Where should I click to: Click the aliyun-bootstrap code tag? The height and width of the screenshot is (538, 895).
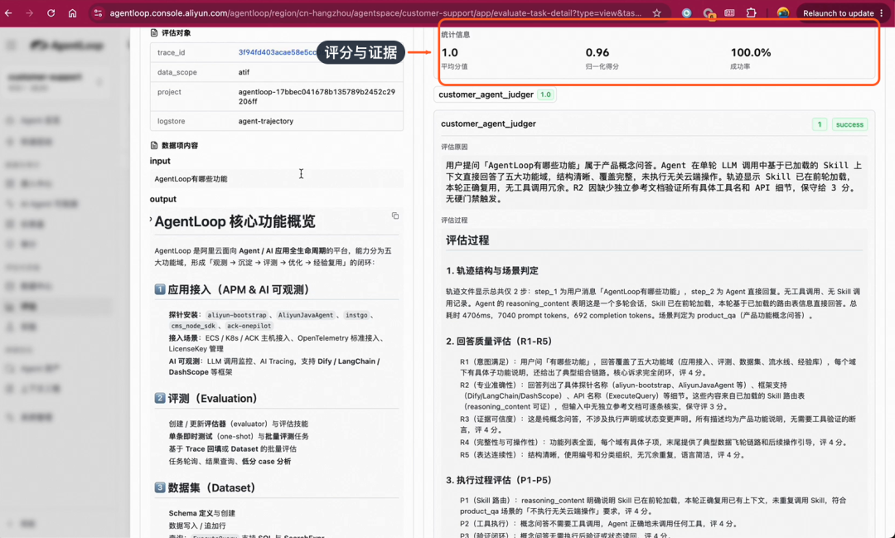[x=237, y=315]
